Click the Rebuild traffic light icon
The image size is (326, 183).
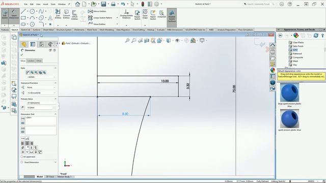(143, 4)
